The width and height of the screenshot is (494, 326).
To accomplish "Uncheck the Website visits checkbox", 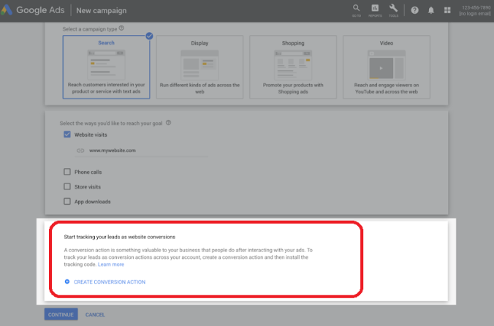I will coord(67,134).
